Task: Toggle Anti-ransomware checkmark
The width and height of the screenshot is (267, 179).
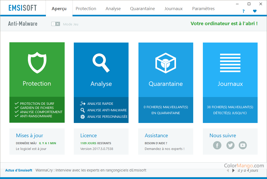Action: [16, 116]
